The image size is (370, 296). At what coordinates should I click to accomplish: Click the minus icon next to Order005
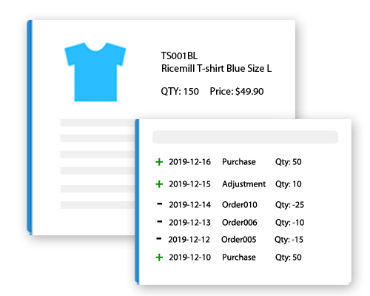(159, 238)
